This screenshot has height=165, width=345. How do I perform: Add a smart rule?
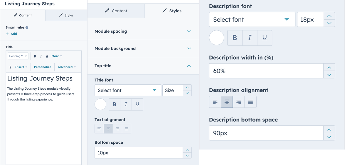click(x=11, y=34)
